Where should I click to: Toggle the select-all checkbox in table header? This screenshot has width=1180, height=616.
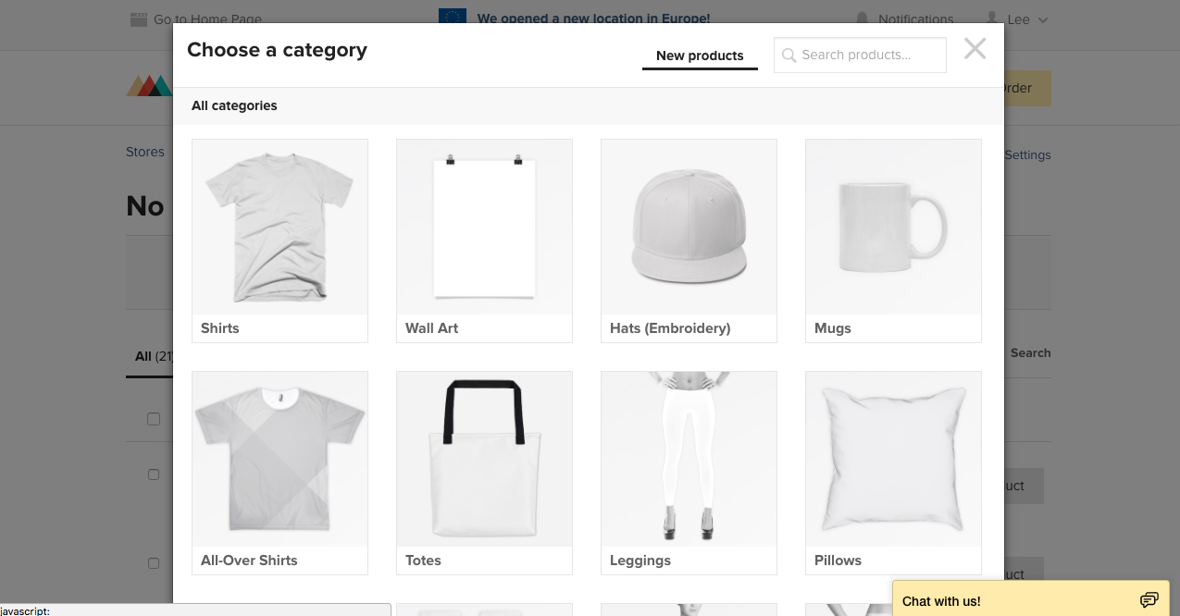(154, 419)
